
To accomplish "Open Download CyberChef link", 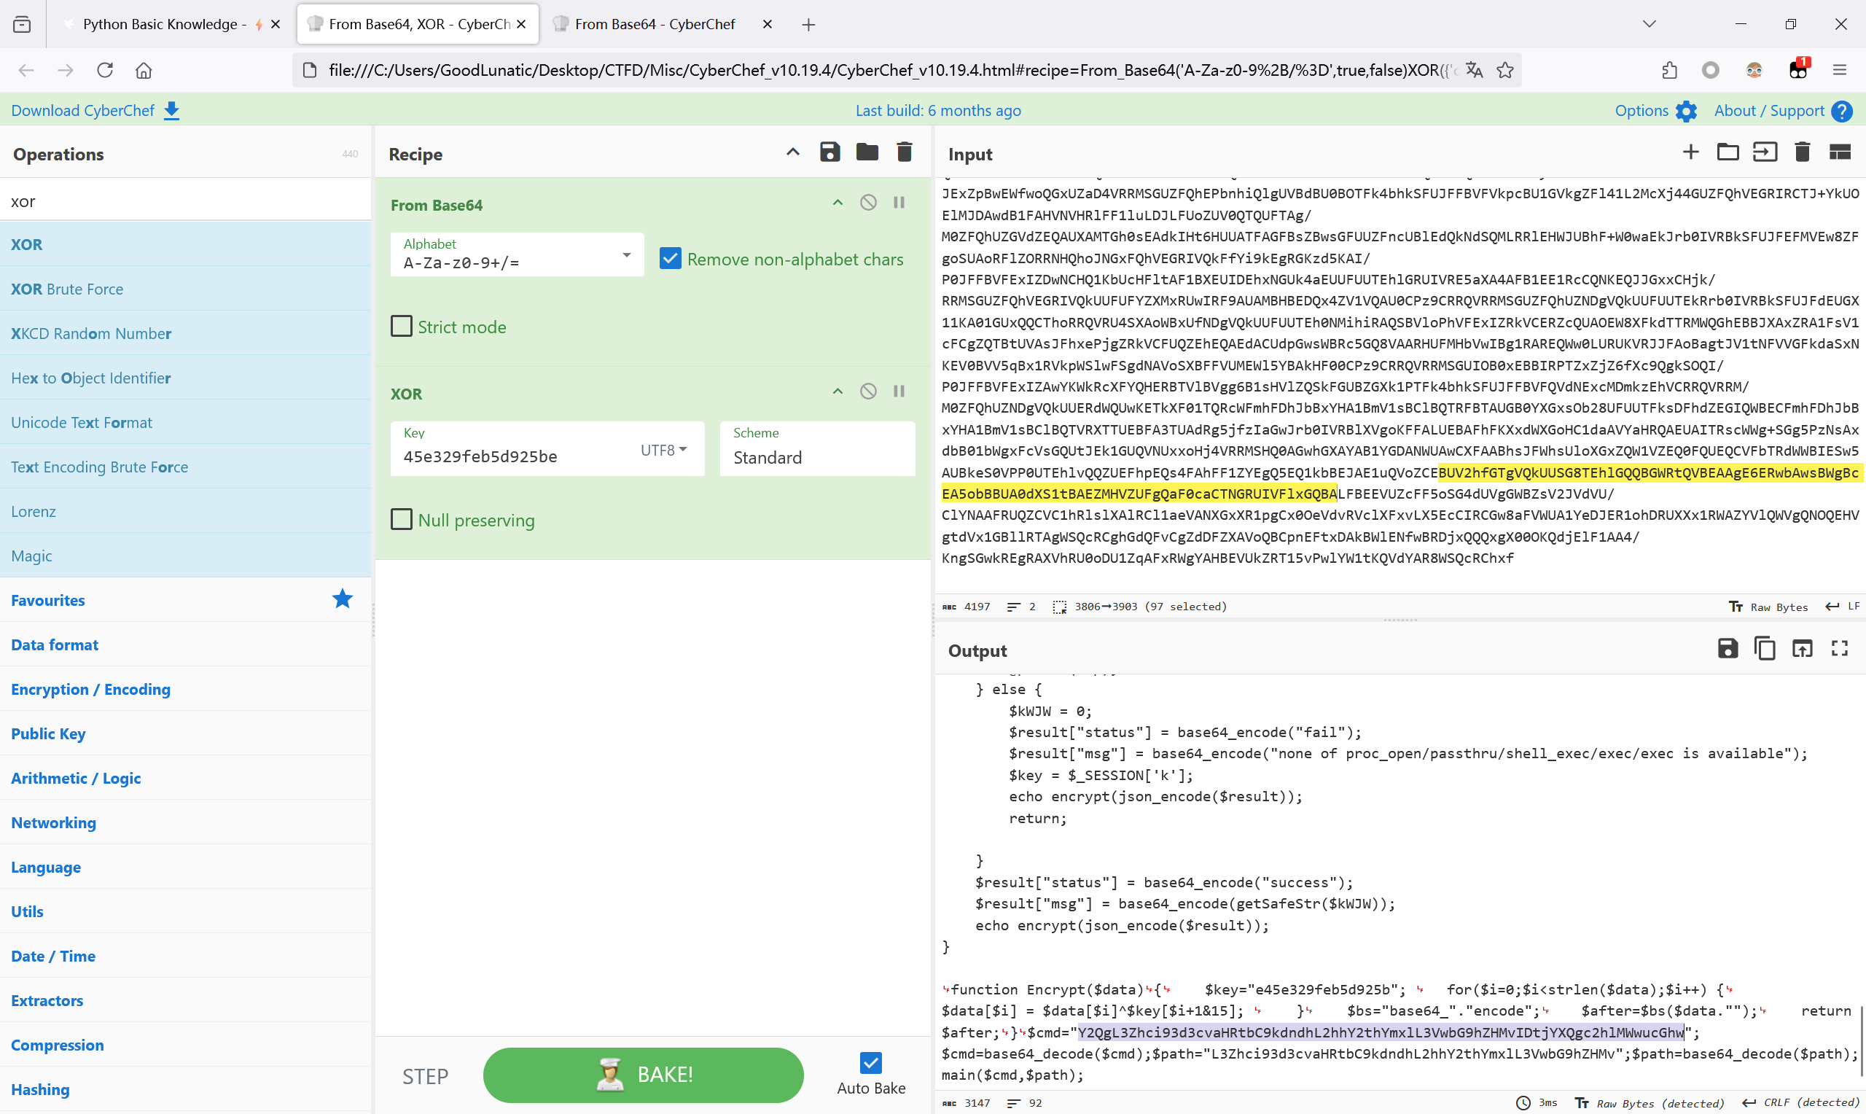I will tap(95, 110).
